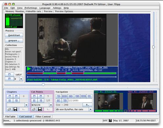Click the floppy disk icon in the status bar
This screenshot has width=163, height=128.
click(110, 121)
